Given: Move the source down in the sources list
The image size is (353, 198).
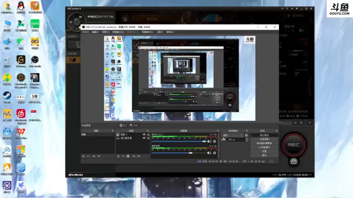Looking at the screenshot, I should pyautogui.click(x=139, y=156).
